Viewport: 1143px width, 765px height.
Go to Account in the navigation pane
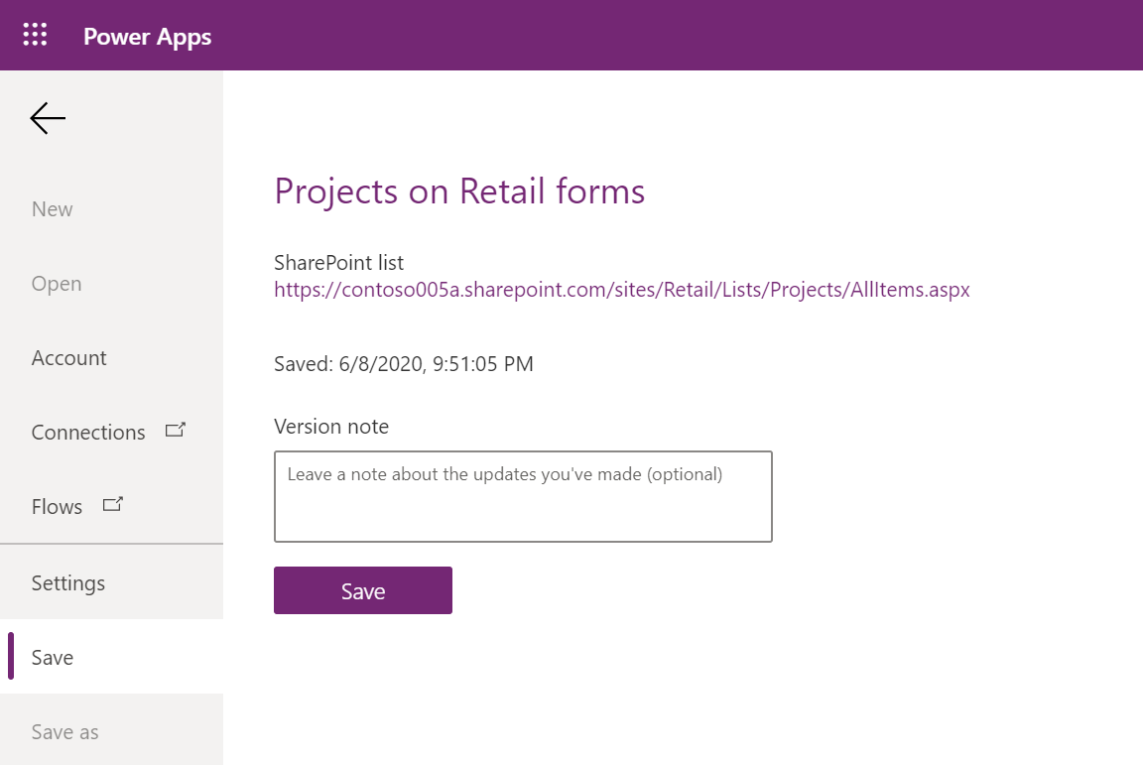coord(69,357)
